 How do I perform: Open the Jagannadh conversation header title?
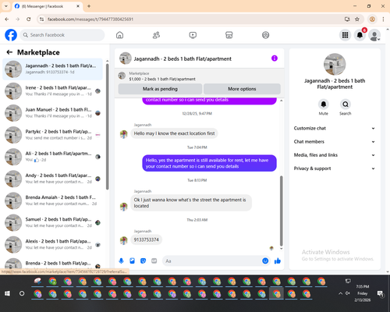183,58
